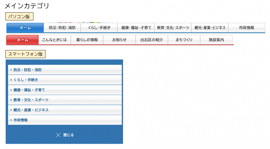
Task: Open the お知らせ tab
Action: tap(119, 40)
